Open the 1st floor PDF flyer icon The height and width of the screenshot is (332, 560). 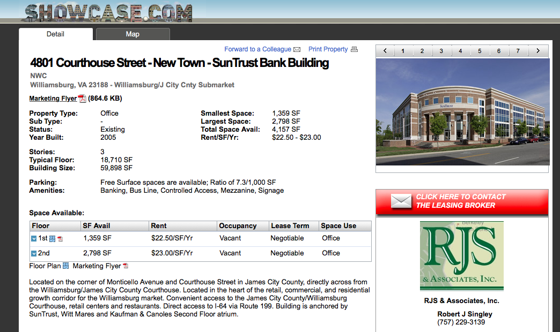[60, 239]
